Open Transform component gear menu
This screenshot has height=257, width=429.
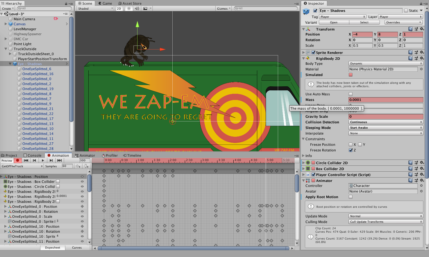click(x=422, y=29)
